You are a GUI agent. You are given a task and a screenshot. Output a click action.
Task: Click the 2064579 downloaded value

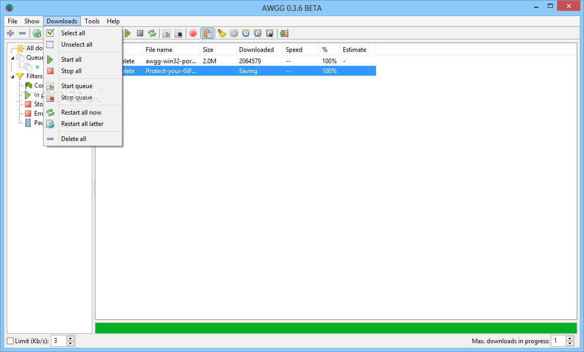[x=250, y=61]
